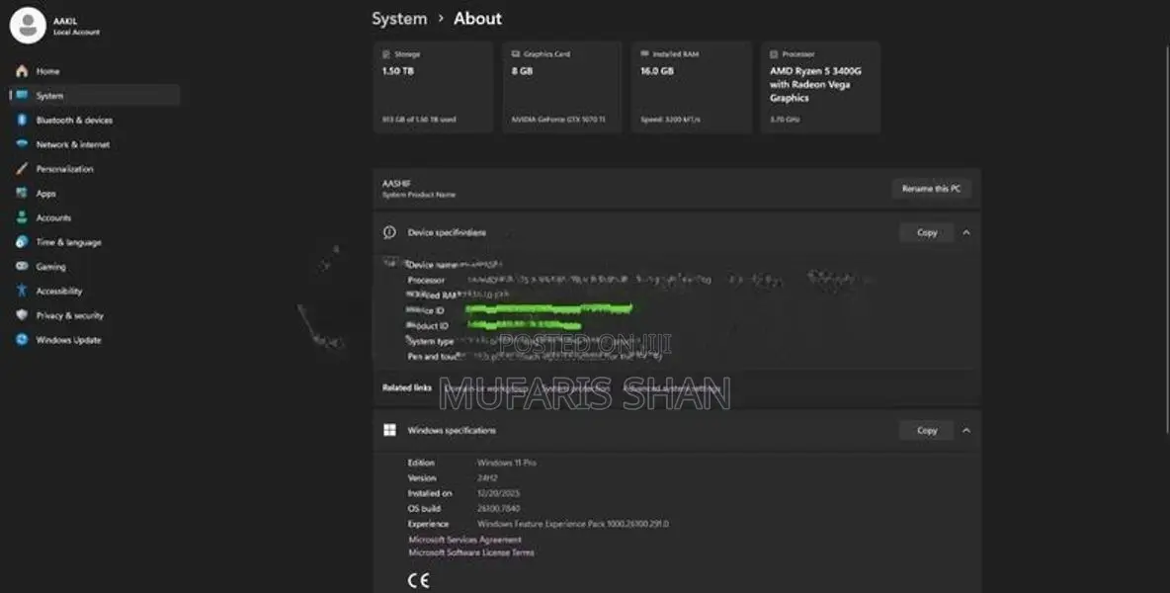Open Accounts settings label
This screenshot has width=1170, height=593.
tap(53, 217)
